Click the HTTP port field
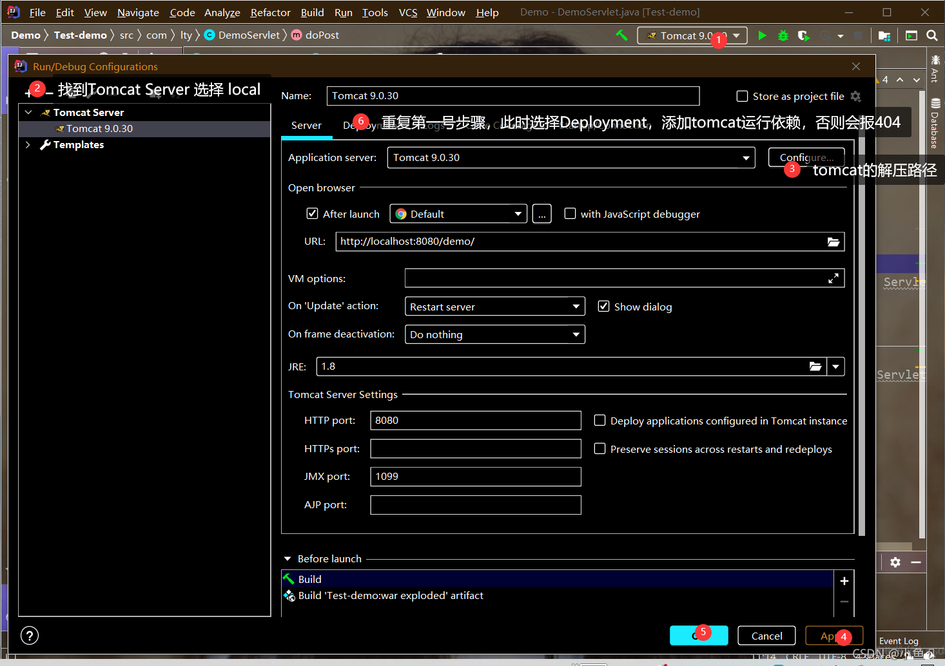The height and width of the screenshot is (666, 945). tap(476, 421)
